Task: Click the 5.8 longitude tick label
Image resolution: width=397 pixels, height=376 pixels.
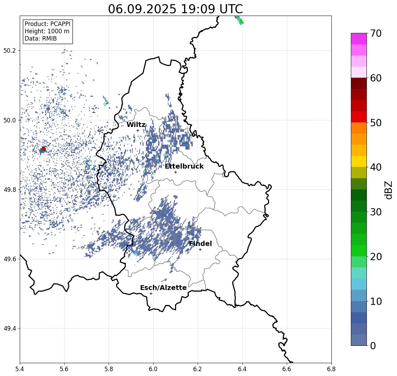Action: click(x=109, y=369)
